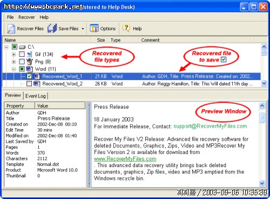Click the Recover Files button label
270x199 pixels.
30,29
